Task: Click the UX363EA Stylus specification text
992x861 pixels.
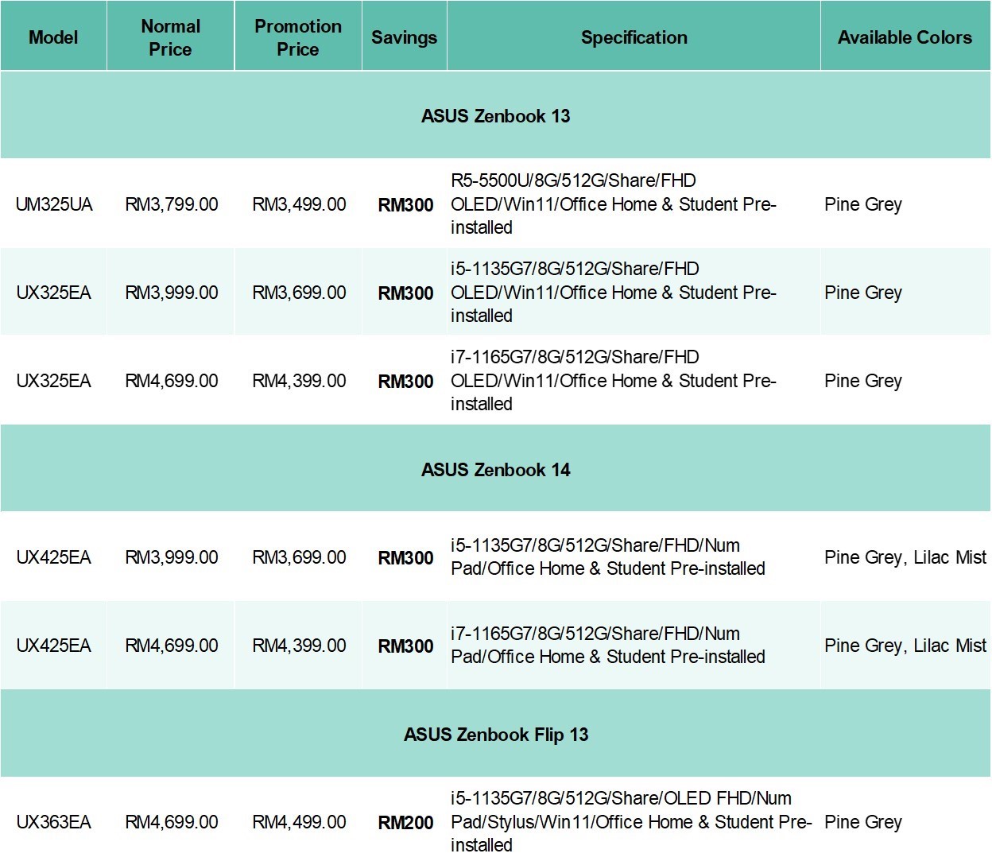Action: point(631,822)
